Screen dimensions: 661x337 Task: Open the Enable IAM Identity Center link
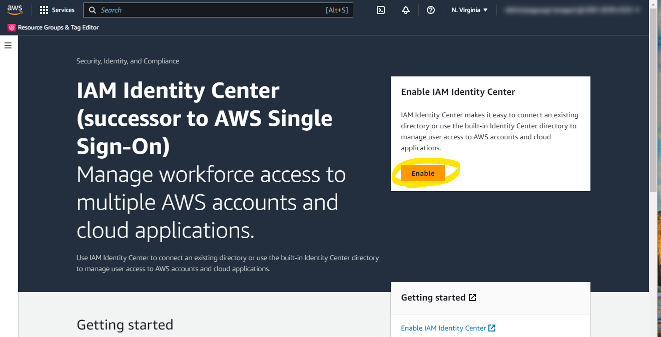(x=443, y=328)
